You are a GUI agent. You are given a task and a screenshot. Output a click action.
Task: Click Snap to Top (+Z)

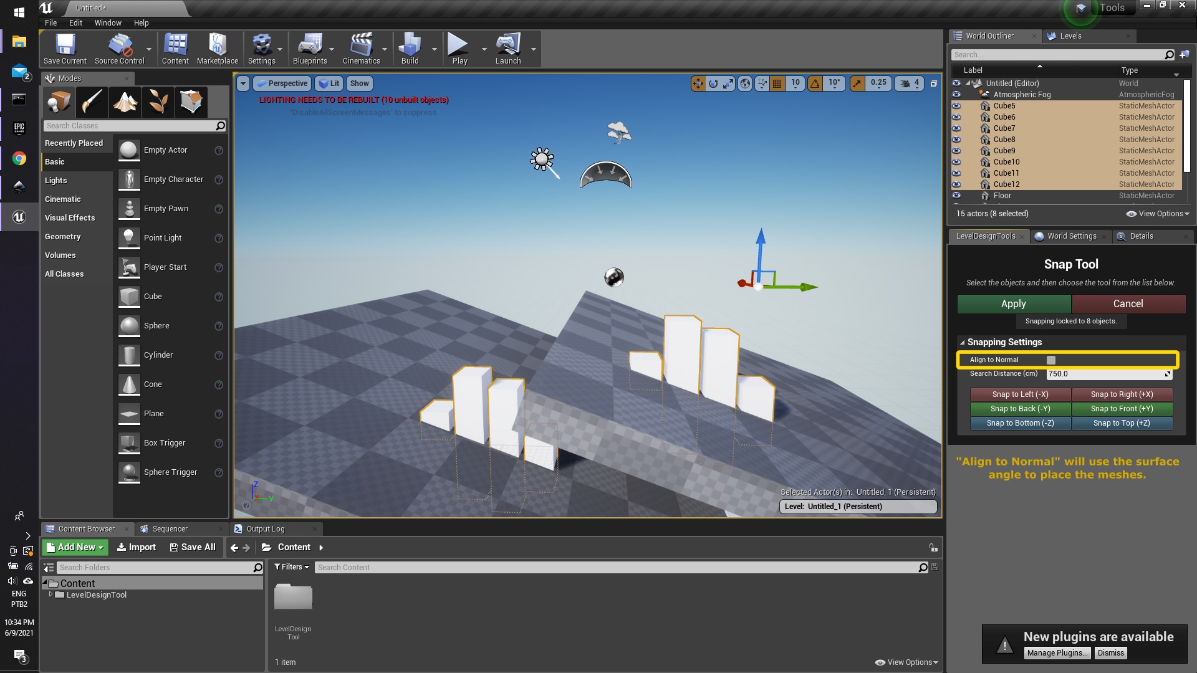tap(1121, 422)
